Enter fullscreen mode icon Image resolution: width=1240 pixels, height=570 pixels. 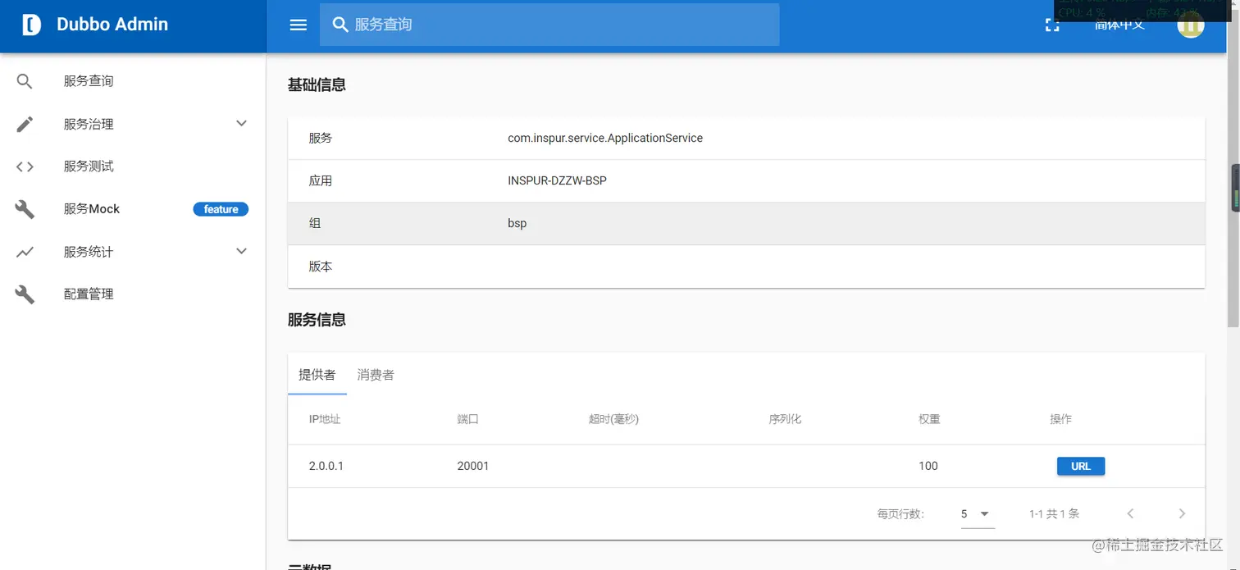tap(1052, 25)
